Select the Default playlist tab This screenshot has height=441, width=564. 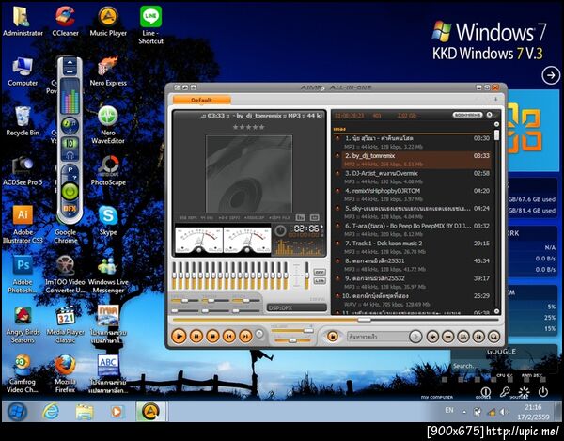point(202,100)
